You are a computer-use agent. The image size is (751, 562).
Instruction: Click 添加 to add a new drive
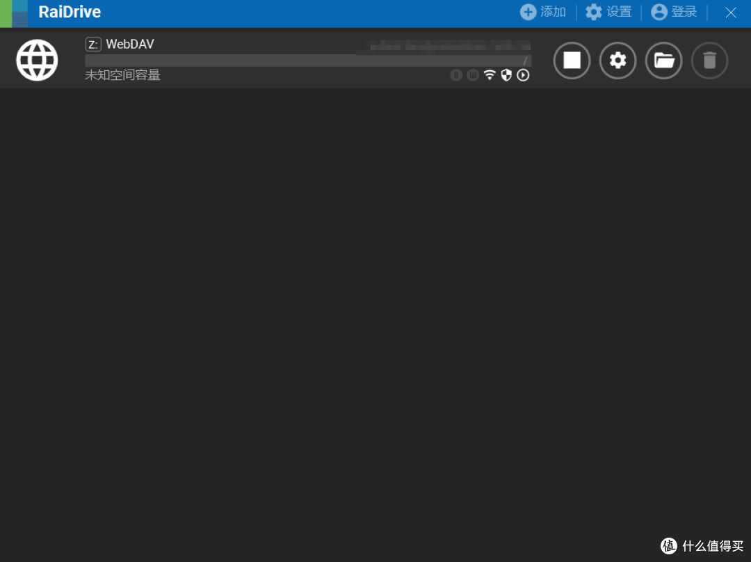point(543,13)
